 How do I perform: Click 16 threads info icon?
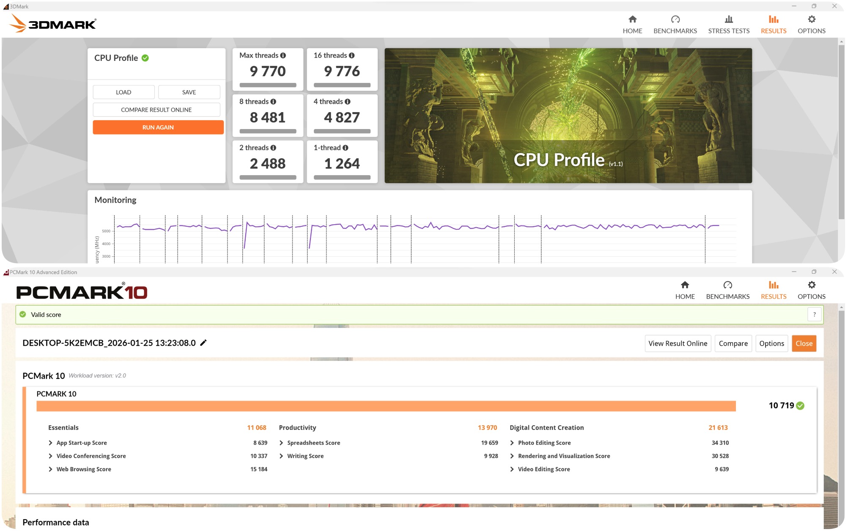[351, 55]
